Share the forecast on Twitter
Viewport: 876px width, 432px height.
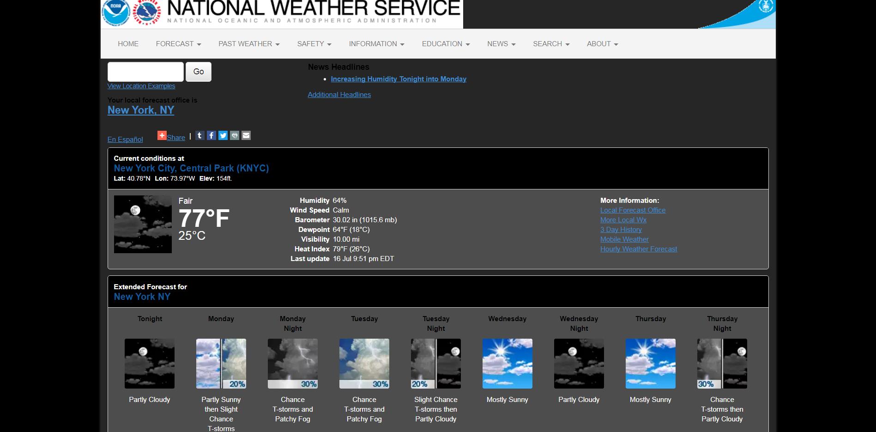(223, 135)
